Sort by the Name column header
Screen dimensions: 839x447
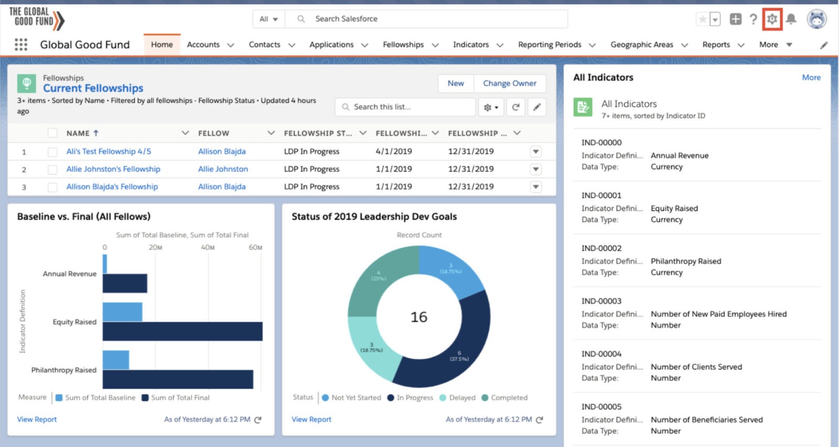coord(82,133)
